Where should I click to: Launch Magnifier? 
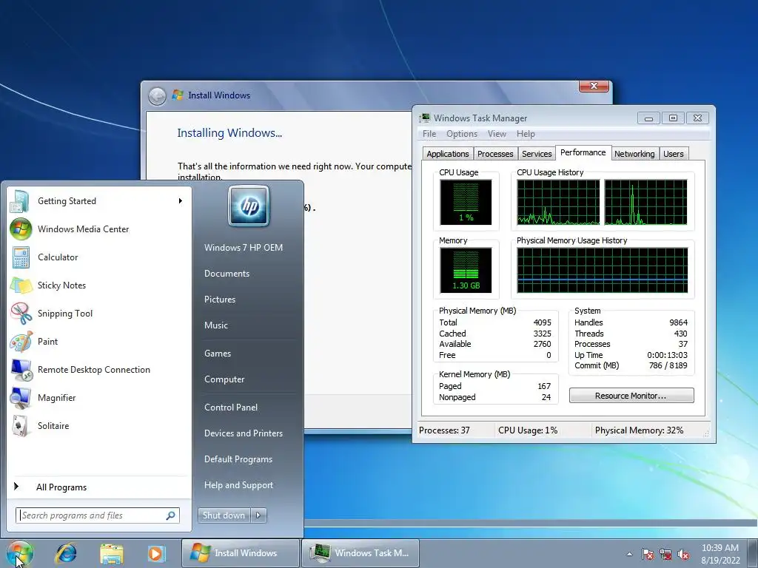pyautogui.click(x=99, y=397)
